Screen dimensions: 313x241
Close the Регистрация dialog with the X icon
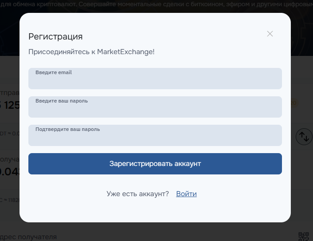270,34
